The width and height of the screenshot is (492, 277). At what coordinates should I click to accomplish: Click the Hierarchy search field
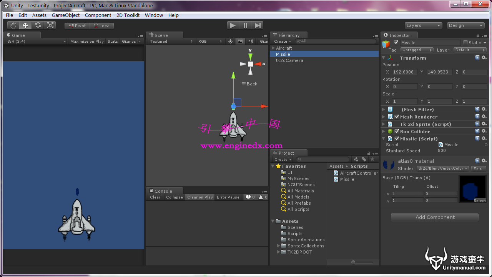tap(336, 41)
